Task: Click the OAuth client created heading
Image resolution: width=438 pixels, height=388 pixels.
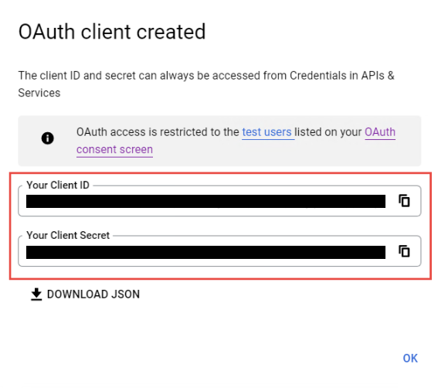Action: pyautogui.click(x=112, y=32)
